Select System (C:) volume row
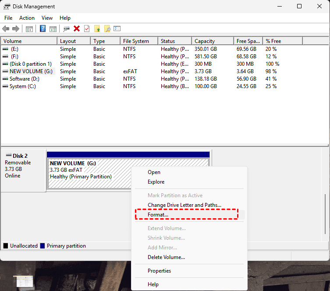The image size is (330, 291). 22,86
